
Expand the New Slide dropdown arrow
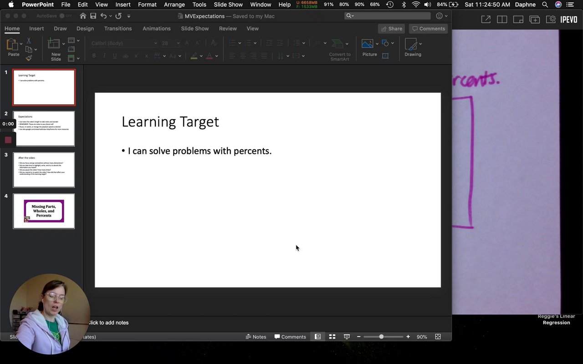63,44
